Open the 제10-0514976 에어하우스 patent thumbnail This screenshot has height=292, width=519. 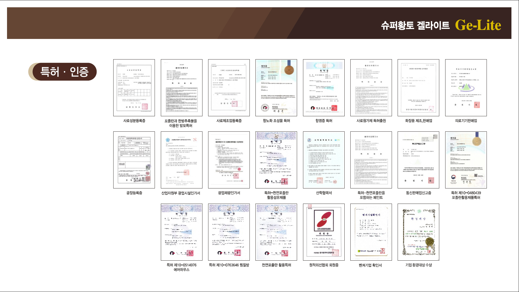(182, 232)
